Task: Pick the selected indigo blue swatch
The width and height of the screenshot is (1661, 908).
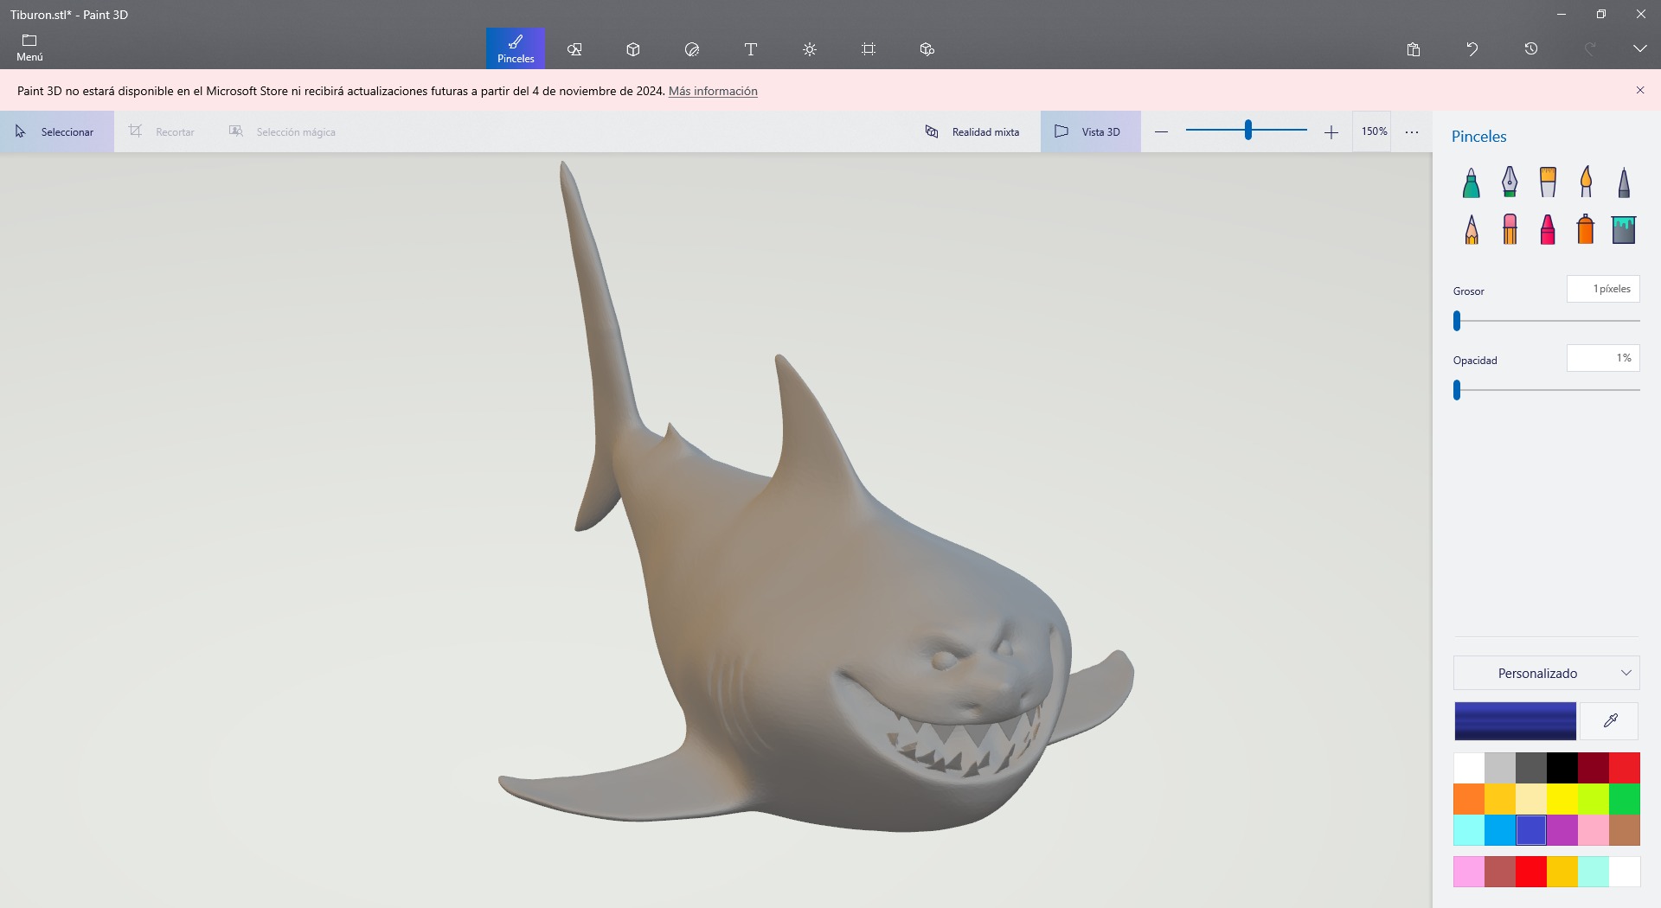Action: 1531,830
